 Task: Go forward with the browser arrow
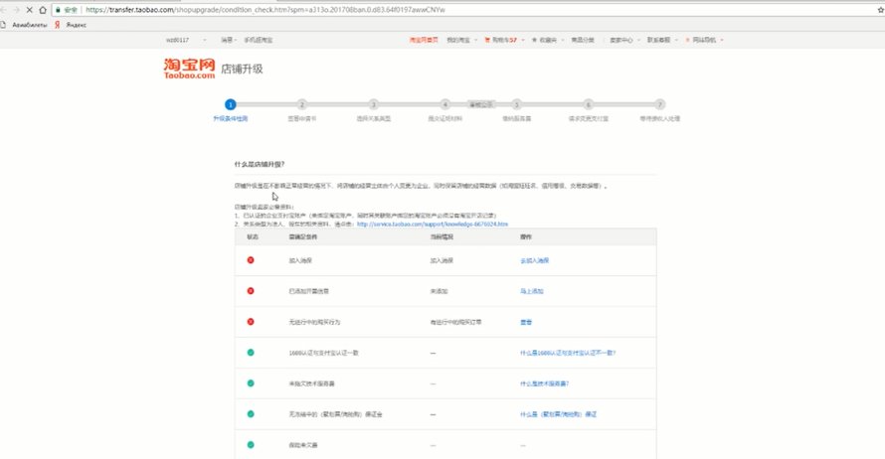(16, 10)
